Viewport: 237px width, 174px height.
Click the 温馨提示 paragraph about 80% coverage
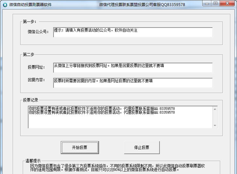(117, 168)
